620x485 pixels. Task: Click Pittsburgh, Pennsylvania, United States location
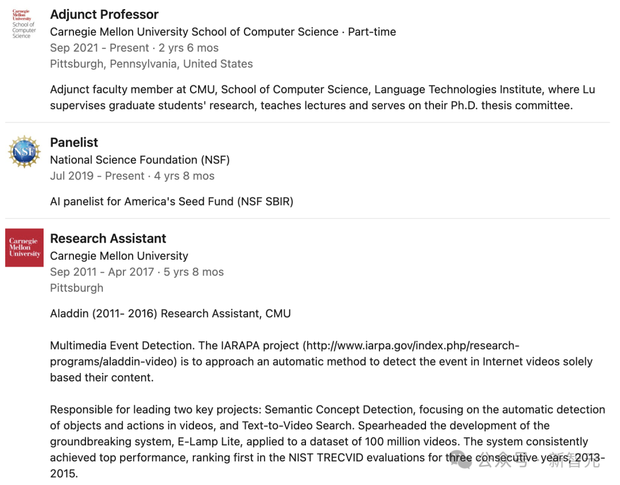[151, 64]
